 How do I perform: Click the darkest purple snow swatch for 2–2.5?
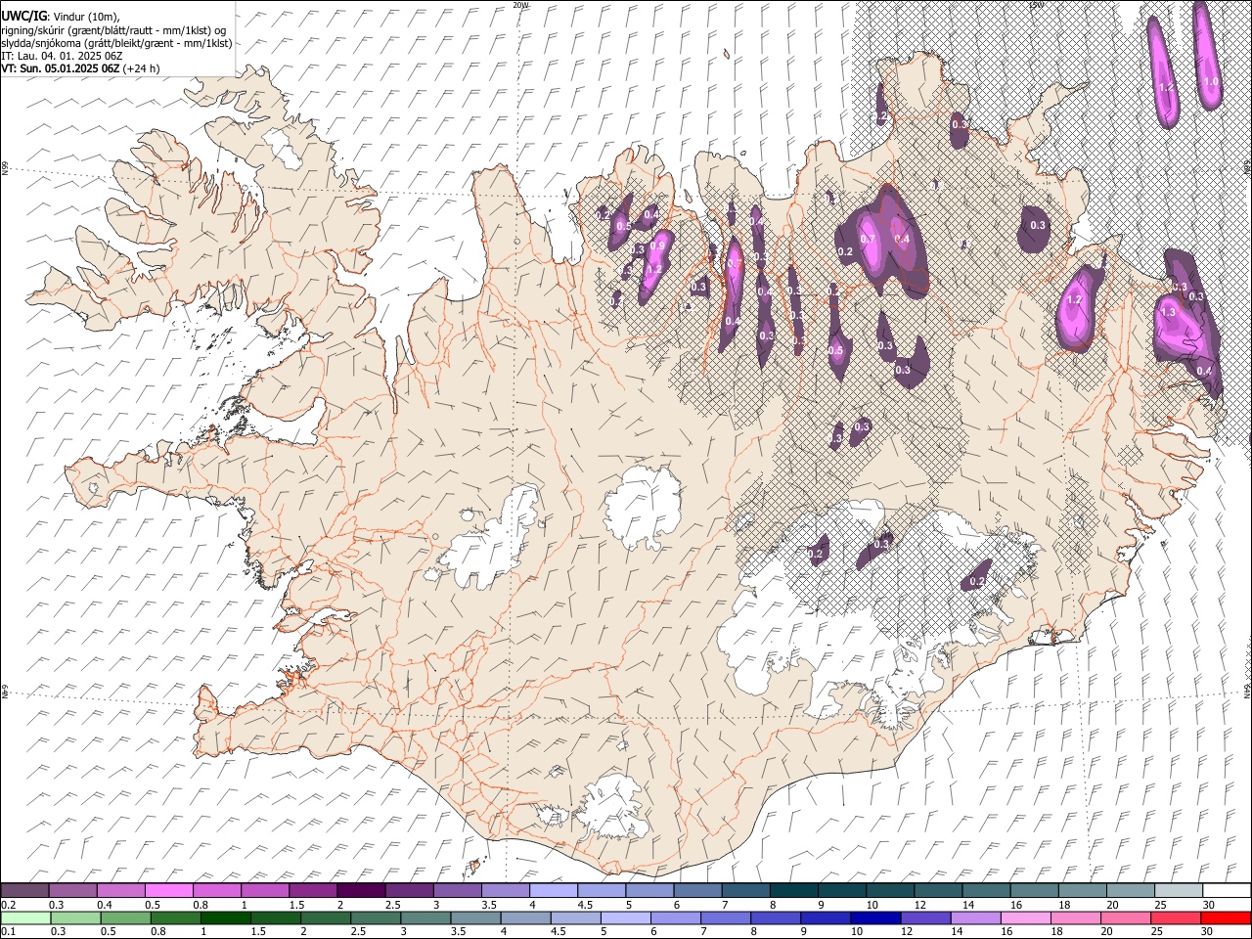[361, 890]
